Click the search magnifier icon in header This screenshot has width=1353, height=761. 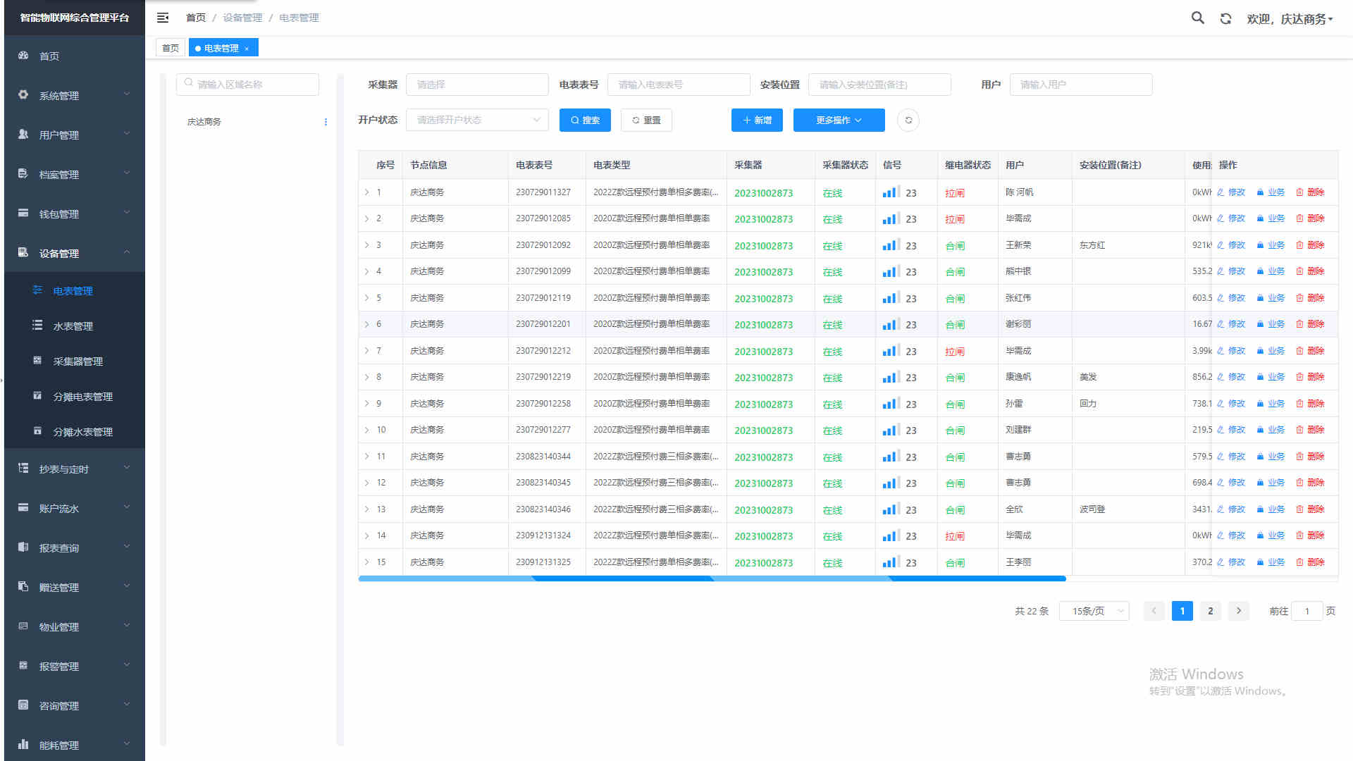(x=1197, y=18)
